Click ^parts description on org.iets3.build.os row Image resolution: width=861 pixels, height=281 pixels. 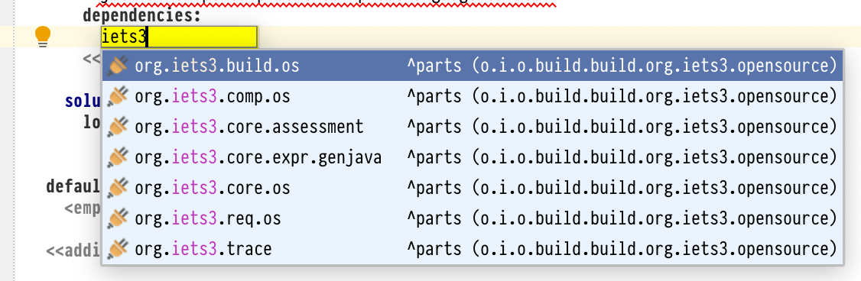click(x=622, y=66)
